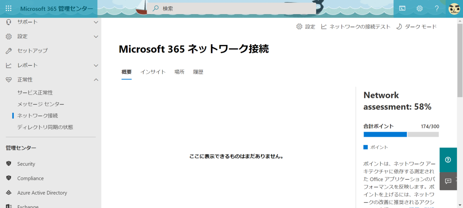The image size is (463, 208).
Task: Click the サポート headset icon
Action: coord(8,22)
